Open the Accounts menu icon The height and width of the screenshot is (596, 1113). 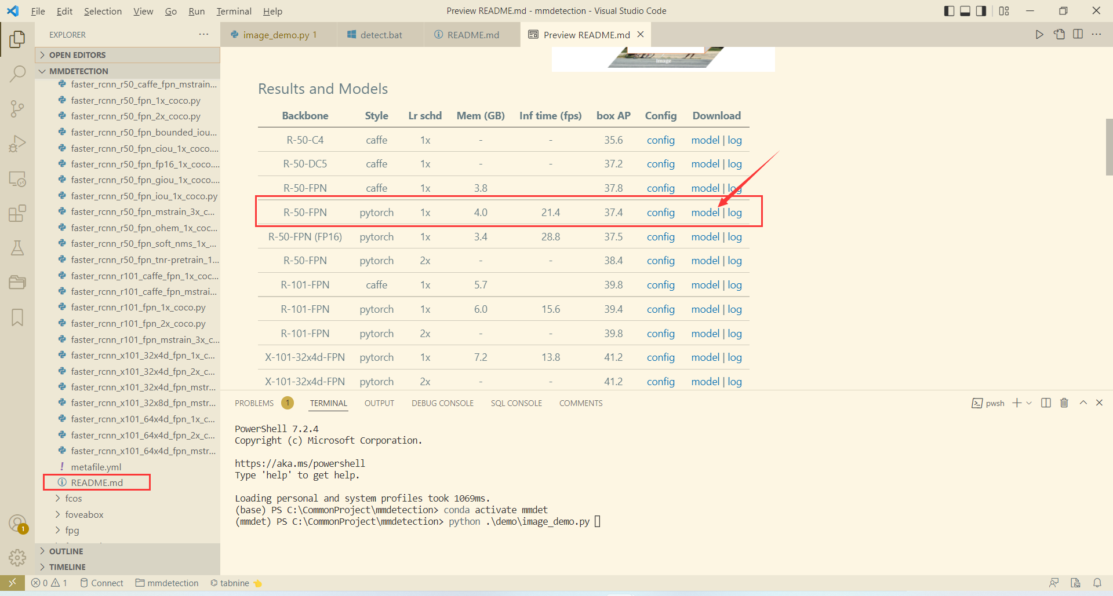[x=17, y=524]
